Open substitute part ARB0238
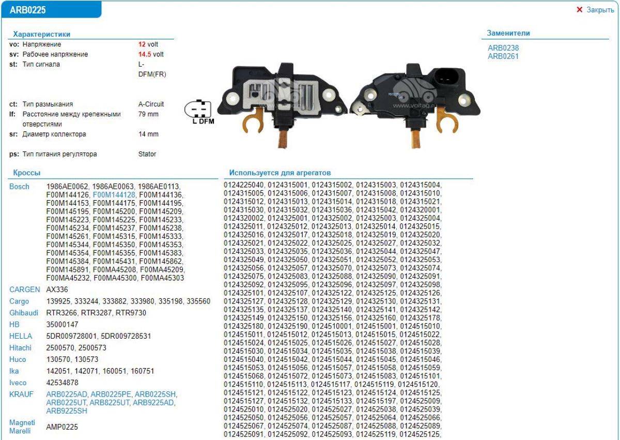The image size is (620, 440). [503, 48]
